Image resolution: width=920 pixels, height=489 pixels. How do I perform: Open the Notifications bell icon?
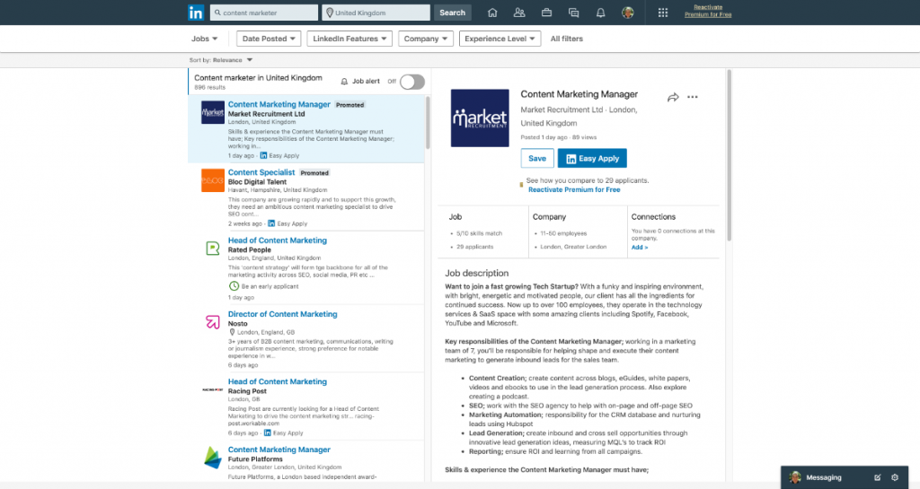600,13
